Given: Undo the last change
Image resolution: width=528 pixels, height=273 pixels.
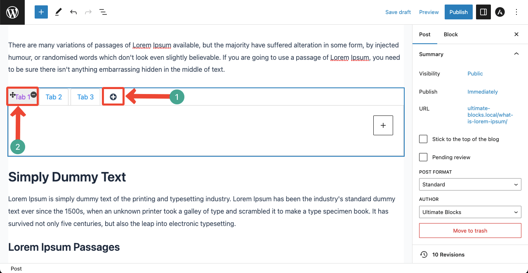Looking at the screenshot, I should click(x=73, y=12).
